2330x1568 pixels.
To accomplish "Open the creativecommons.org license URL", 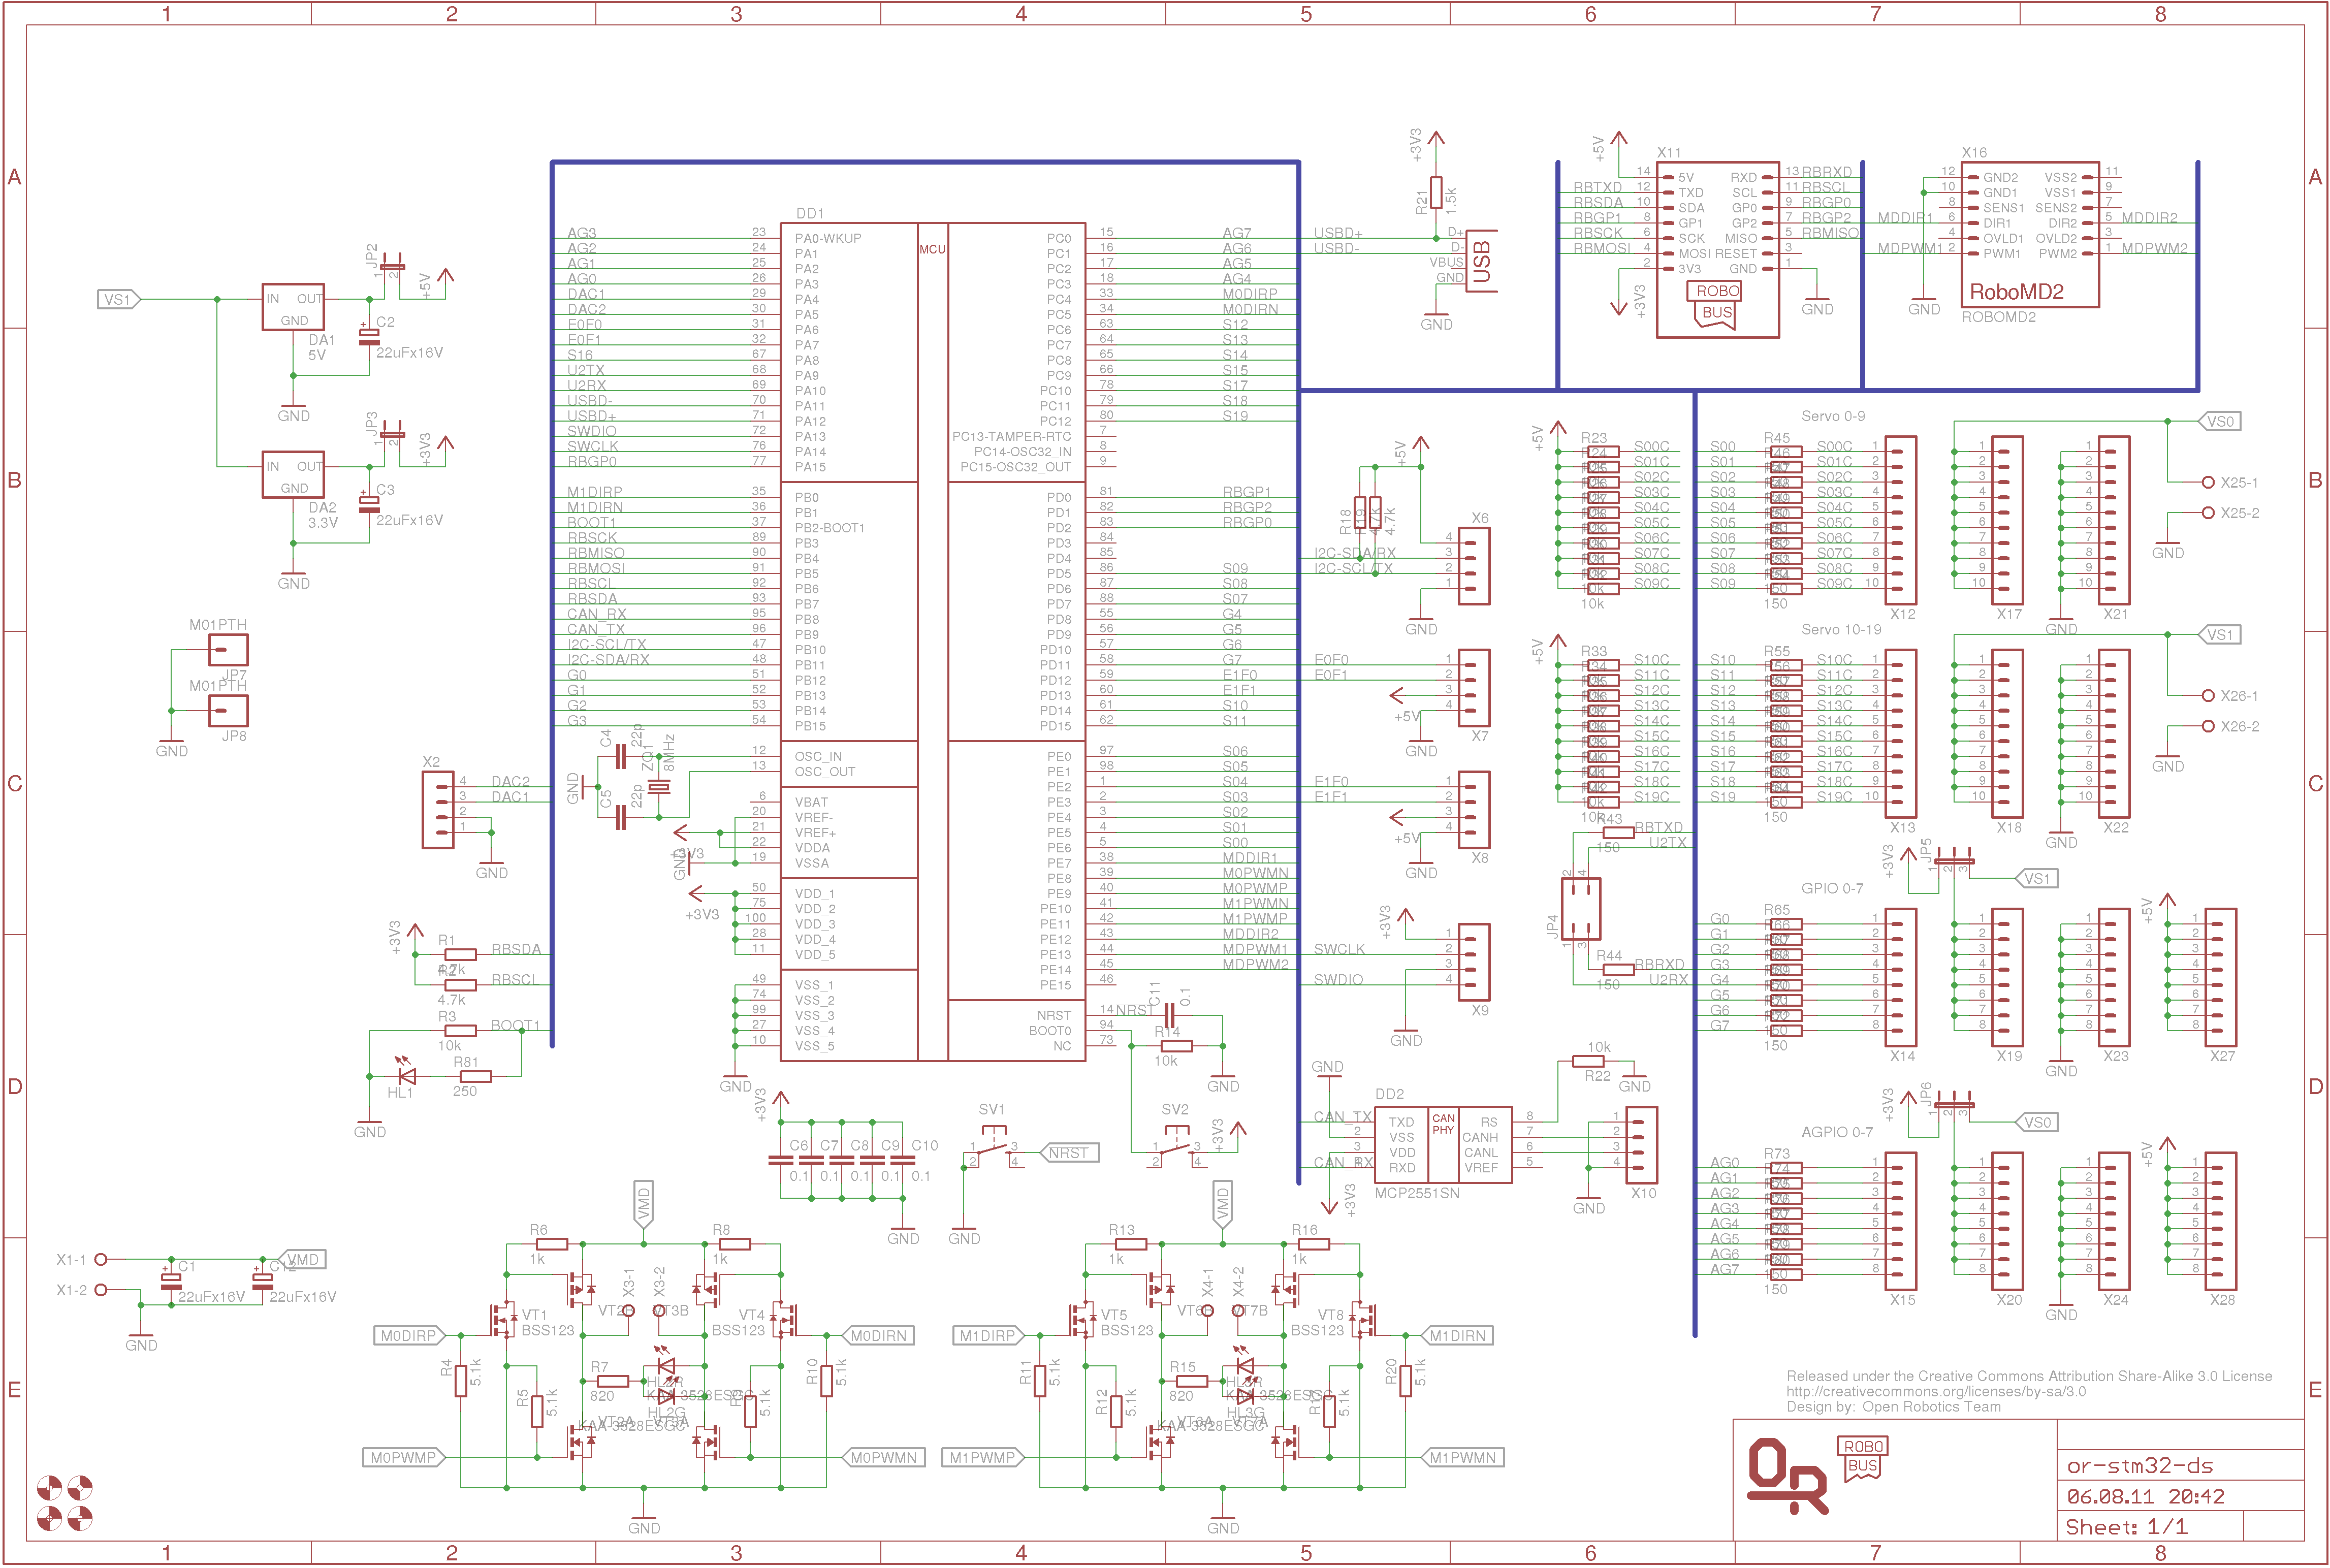I will [x=1936, y=1391].
